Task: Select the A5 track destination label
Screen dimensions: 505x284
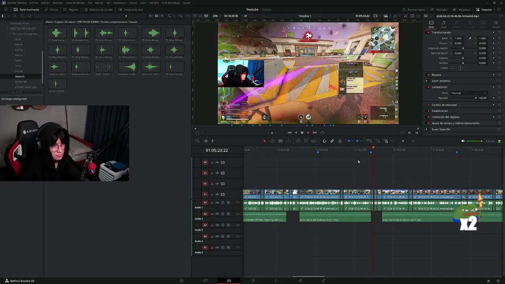Action: point(205,248)
